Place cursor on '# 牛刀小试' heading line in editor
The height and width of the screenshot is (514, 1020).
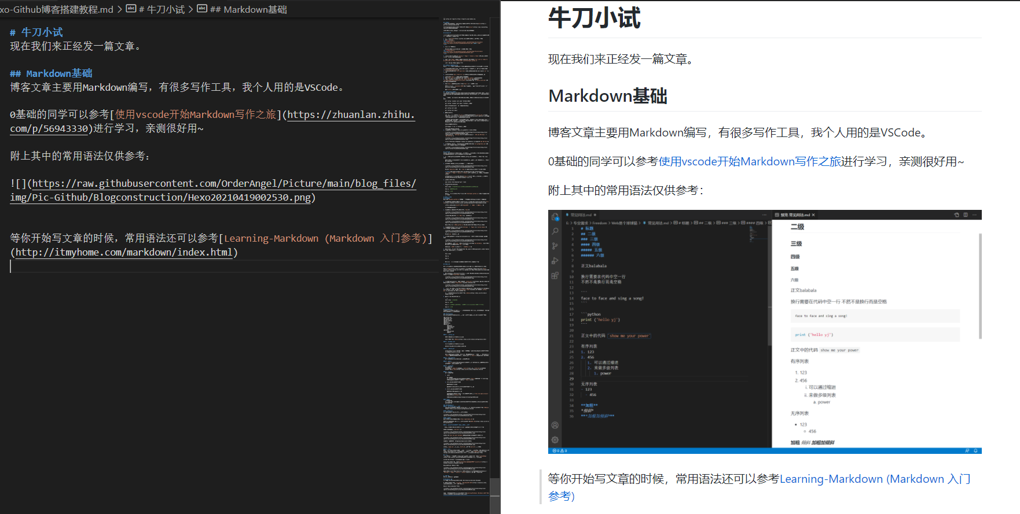(x=36, y=32)
